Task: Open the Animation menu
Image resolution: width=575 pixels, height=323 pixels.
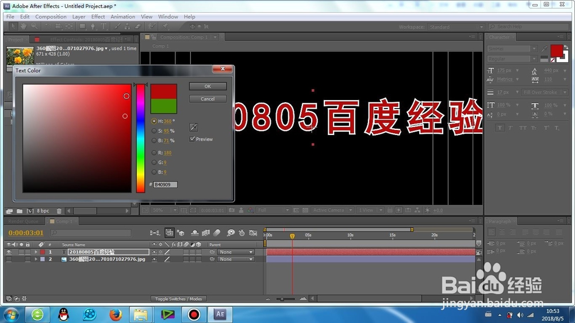Action: click(x=122, y=17)
